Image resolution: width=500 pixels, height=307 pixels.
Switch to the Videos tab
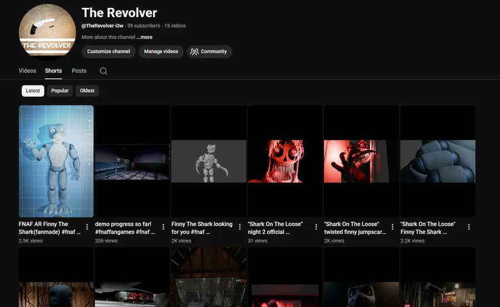click(27, 71)
